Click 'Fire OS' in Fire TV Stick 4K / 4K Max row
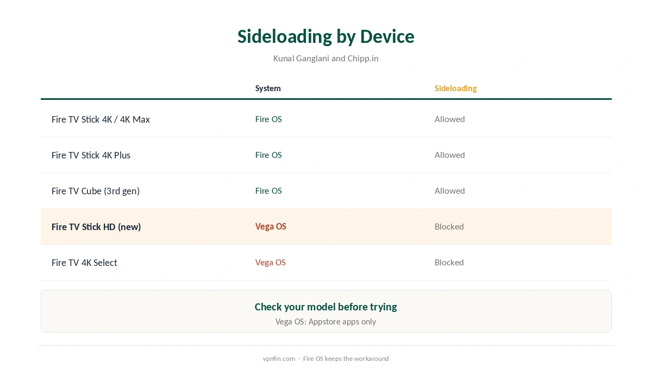Screen dimensions: 652x369 tap(268, 119)
